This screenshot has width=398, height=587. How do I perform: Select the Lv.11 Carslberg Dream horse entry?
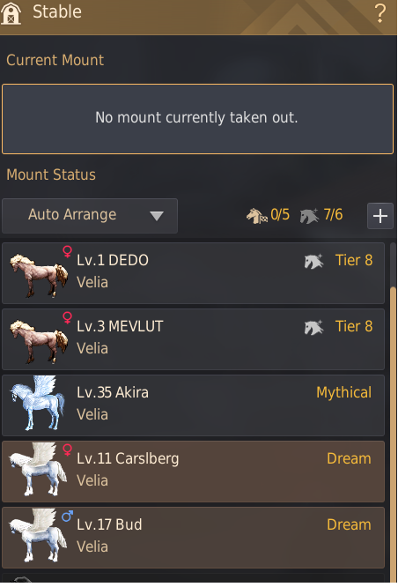194,472
